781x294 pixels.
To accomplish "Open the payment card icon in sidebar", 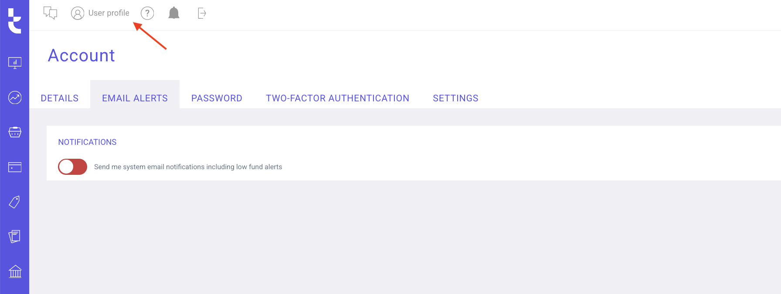I will pyautogui.click(x=15, y=167).
